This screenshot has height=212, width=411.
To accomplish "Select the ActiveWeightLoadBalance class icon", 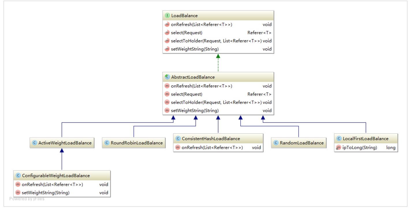I will pyautogui.click(x=35, y=143).
